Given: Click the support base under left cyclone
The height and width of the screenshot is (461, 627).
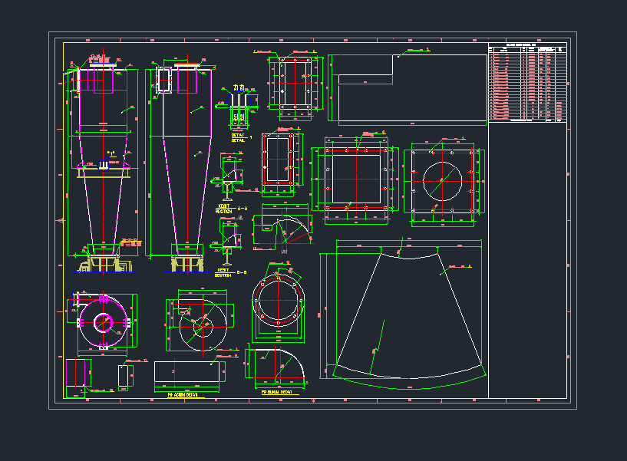Looking at the screenshot, I should pos(105,264).
